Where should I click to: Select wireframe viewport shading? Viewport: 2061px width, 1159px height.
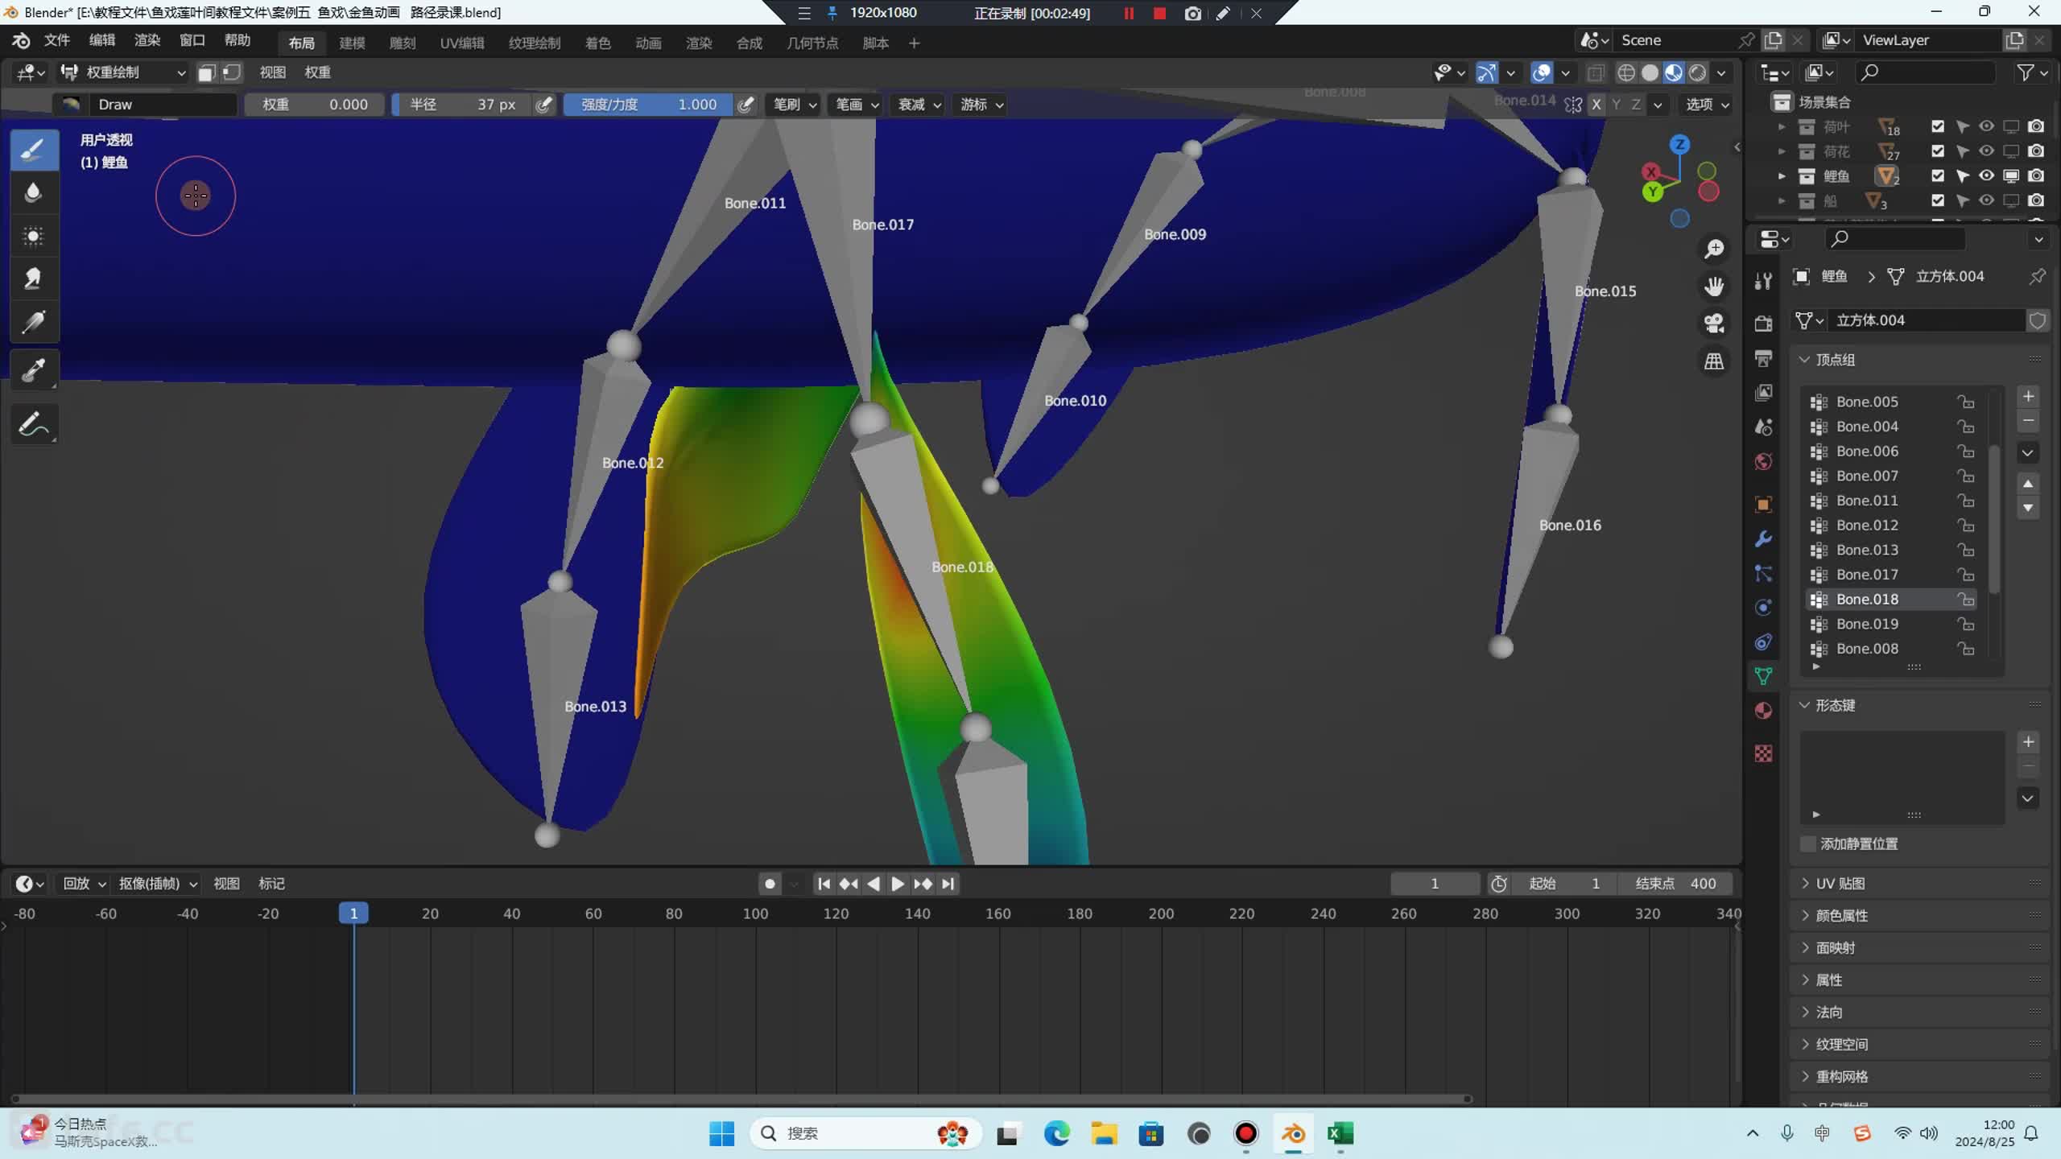[1626, 72]
